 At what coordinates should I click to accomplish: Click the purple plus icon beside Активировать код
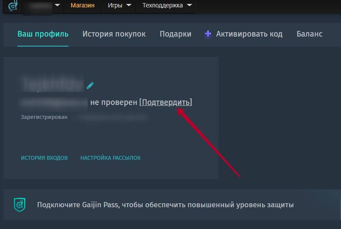(208, 34)
